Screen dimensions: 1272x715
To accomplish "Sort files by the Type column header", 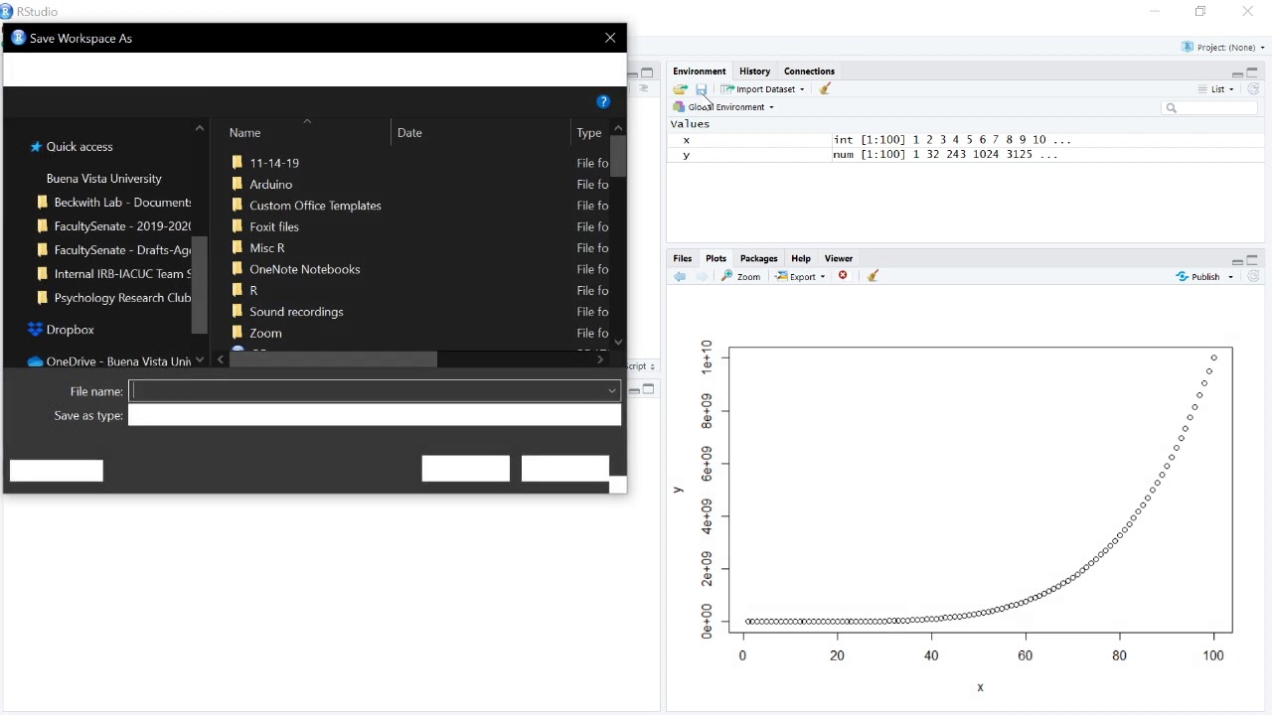I will (x=589, y=133).
